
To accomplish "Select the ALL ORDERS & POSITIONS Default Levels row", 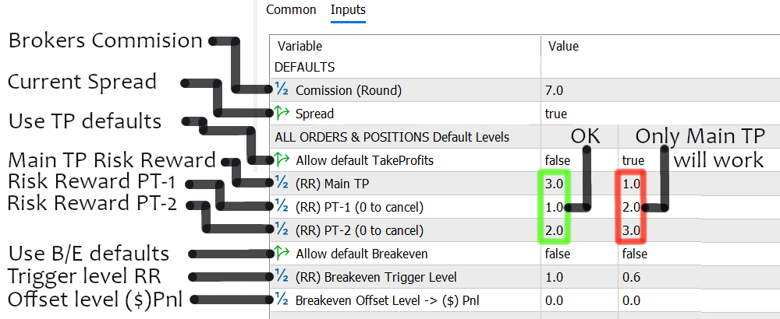I will [392, 137].
